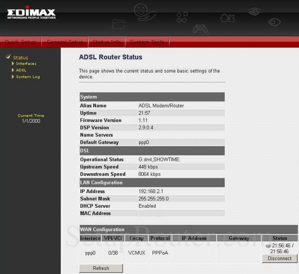Click the ADSL Router Status heading
The width and height of the screenshot is (299, 274).
click(x=111, y=57)
